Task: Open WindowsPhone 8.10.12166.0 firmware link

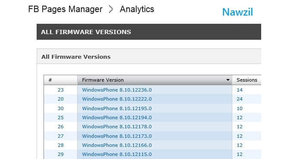Action: point(117,145)
